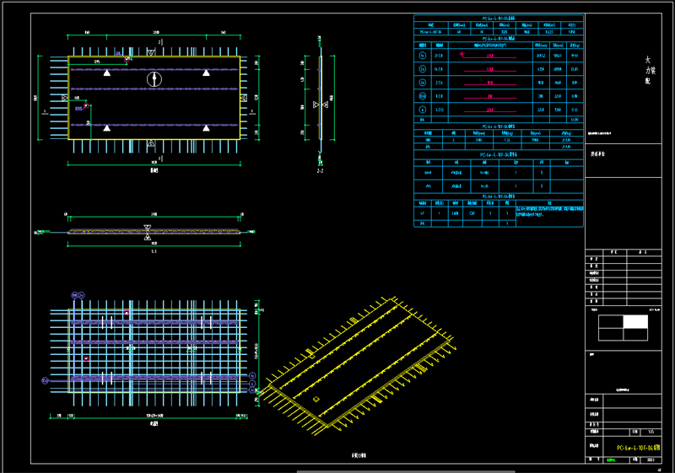Screen dimensions: 675x473
Task: Click the scale value 1:25 in the title block
Action: coord(651,432)
